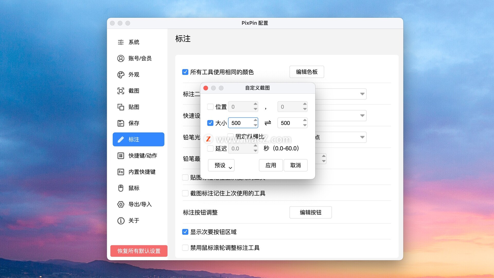Click the 编辑色板 button
This screenshot has height=278, width=494.
[306, 72]
